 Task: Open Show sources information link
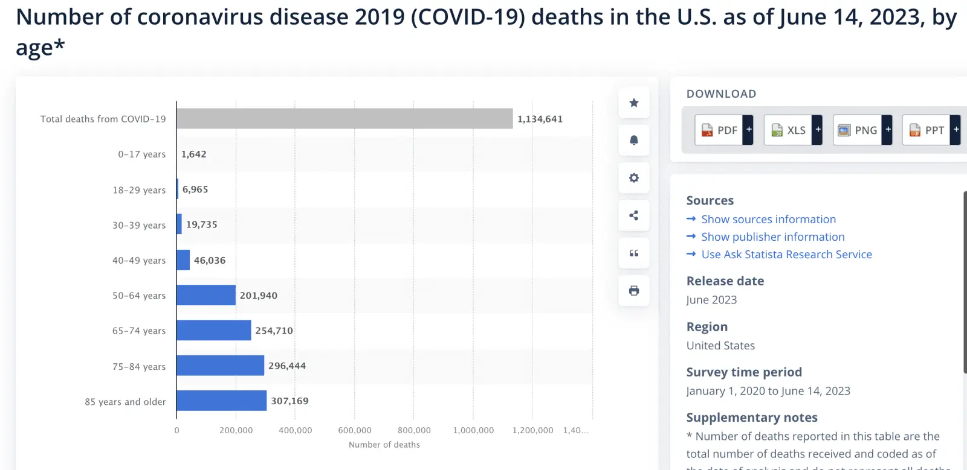[768, 220]
